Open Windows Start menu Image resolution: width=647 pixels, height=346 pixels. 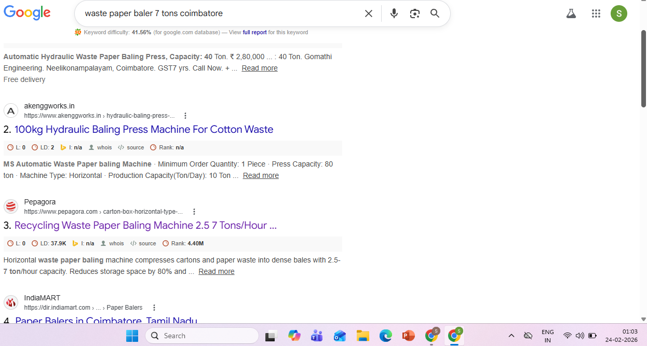(132, 336)
